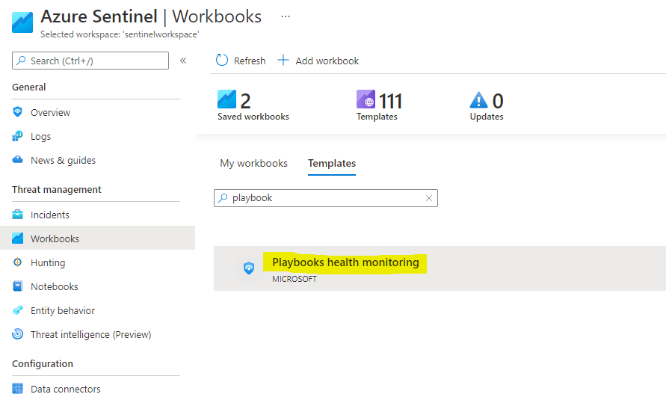Click the Incidents briefcase icon

click(x=17, y=215)
